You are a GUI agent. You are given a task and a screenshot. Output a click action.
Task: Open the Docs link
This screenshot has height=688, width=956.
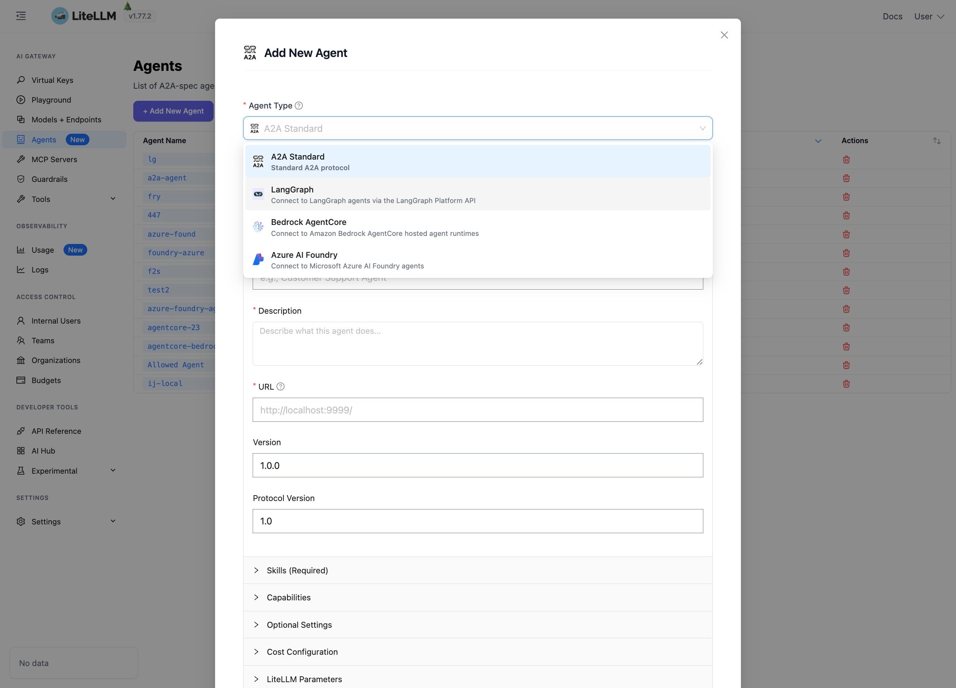coord(892,16)
